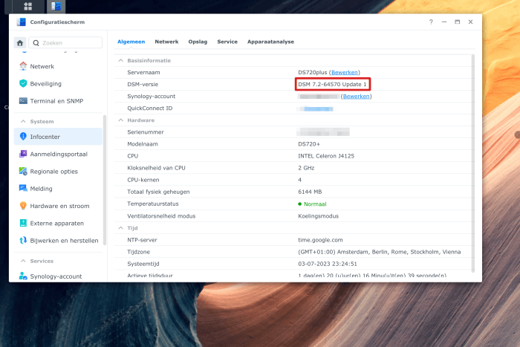This screenshot has height=347, width=520.
Task: Click the 2 GHz clock speed value
Action: (x=306, y=168)
